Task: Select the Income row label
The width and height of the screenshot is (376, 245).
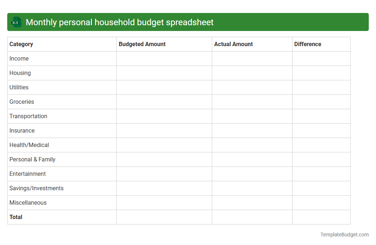Action: click(19, 58)
